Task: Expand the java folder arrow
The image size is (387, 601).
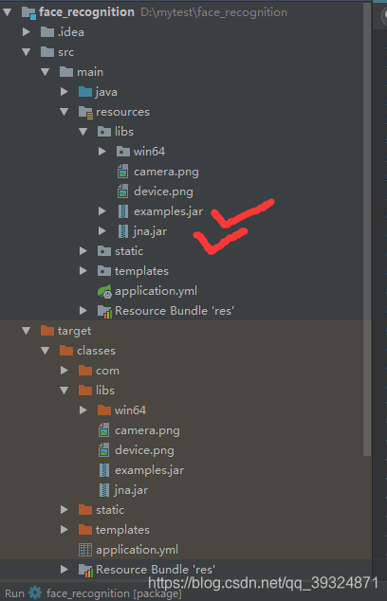Action: pos(64,92)
